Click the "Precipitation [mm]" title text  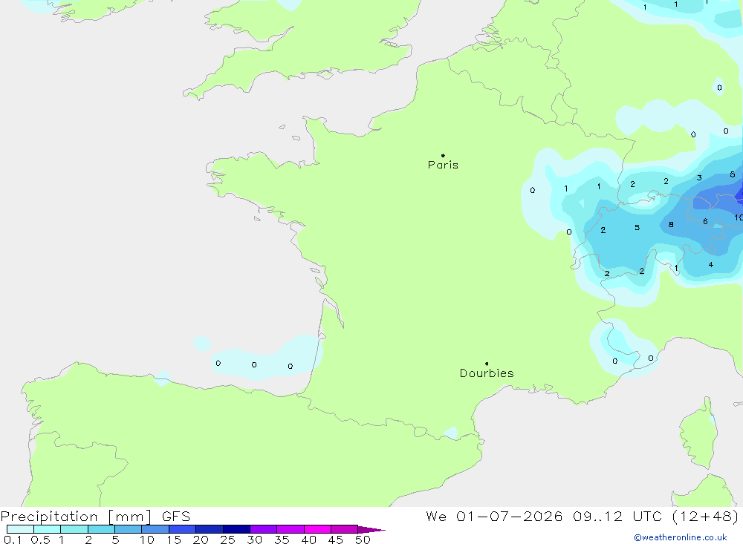76,517
